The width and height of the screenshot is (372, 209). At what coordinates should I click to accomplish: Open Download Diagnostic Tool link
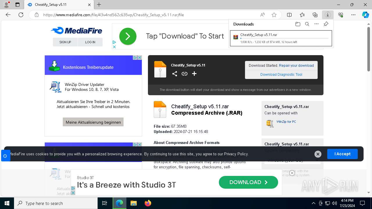point(281,75)
